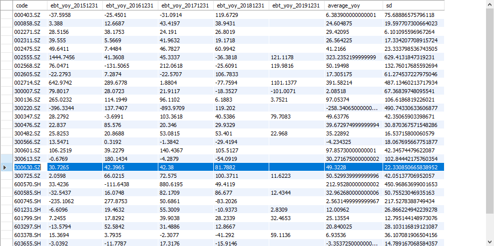Click the ebt_yoy_20181231 column header
This screenshot has height=246, width=494.
pyautogui.click(x=241, y=5)
